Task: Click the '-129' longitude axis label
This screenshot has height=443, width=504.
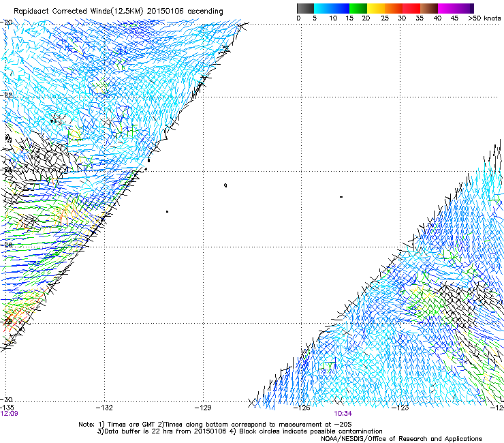Action: [x=203, y=408]
